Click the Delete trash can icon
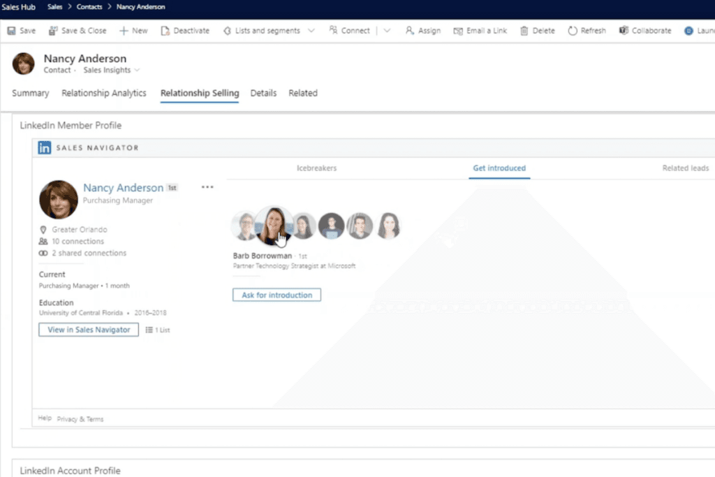Screen dimensions: 715x477 [524, 31]
